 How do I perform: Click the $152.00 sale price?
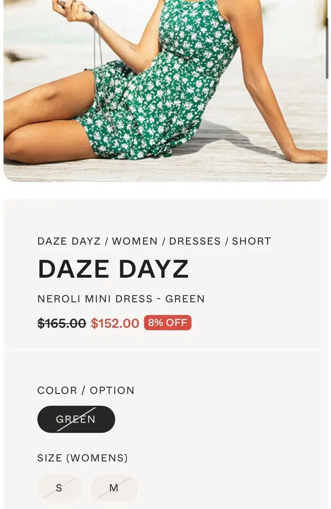(x=115, y=323)
